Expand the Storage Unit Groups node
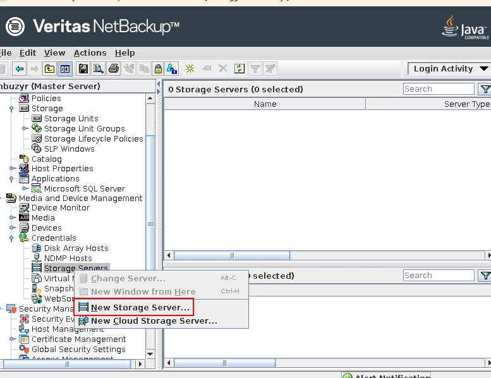The height and width of the screenshot is (378, 491). click(x=25, y=128)
